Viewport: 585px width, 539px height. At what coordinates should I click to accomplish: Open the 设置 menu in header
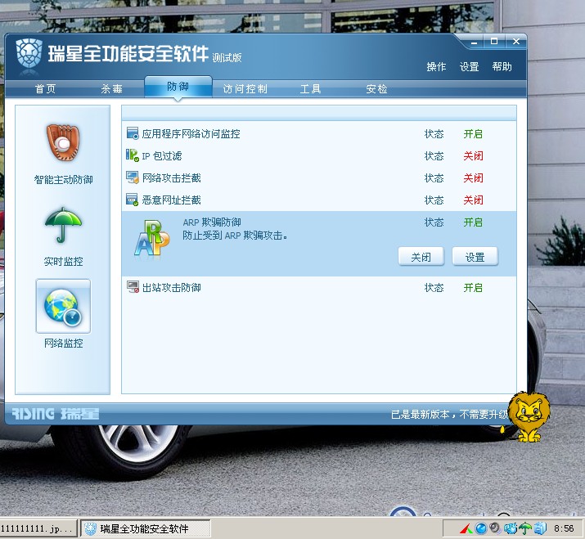469,67
